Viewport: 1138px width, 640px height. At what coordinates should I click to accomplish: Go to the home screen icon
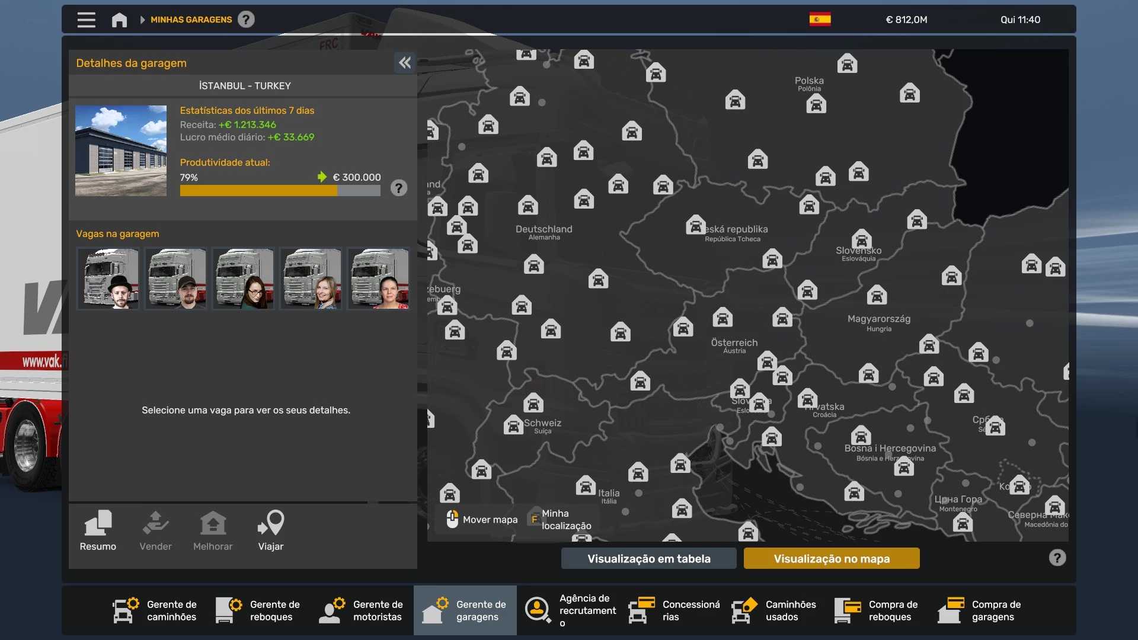119,20
